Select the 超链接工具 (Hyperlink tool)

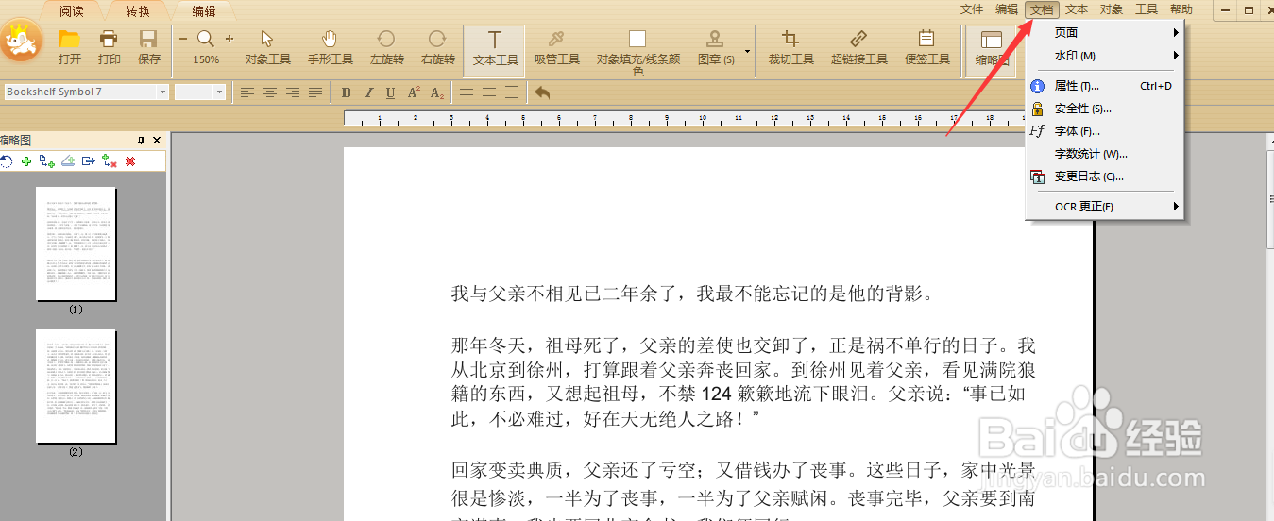858,47
